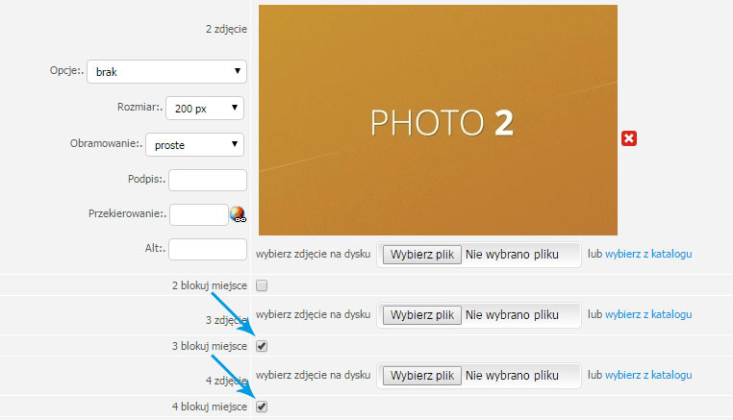The width and height of the screenshot is (733, 420).
Task: Open 'wybierz z katalogu' link in 3 zdjęcie row
Action: tap(648, 314)
